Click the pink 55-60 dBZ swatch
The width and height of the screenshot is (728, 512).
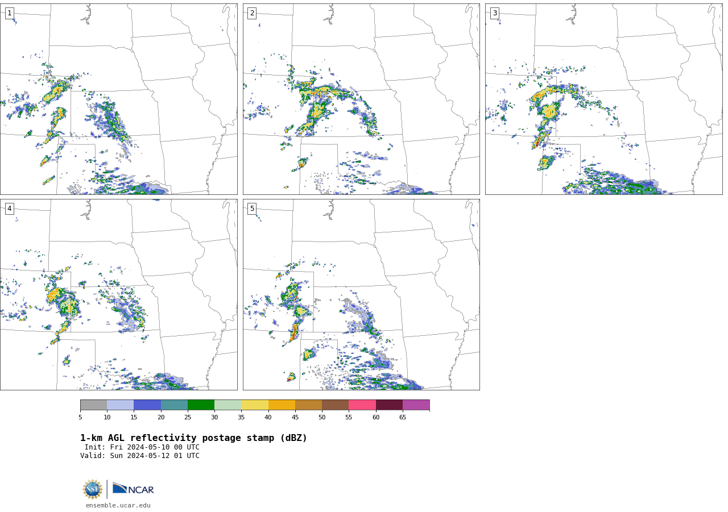pyautogui.click(x=362, y=405)
